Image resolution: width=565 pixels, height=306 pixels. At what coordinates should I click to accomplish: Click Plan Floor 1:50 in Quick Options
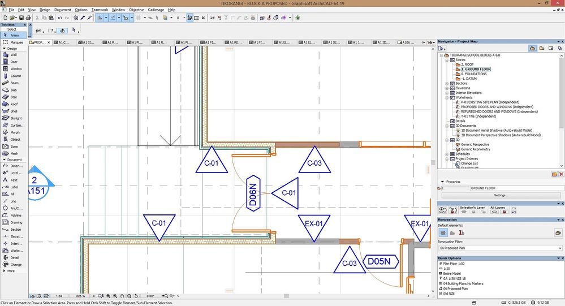pos(453,264)
